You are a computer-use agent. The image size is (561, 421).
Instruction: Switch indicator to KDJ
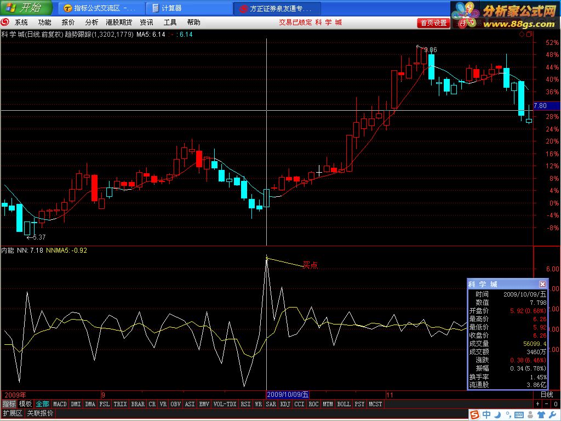[x=285, y=404]
